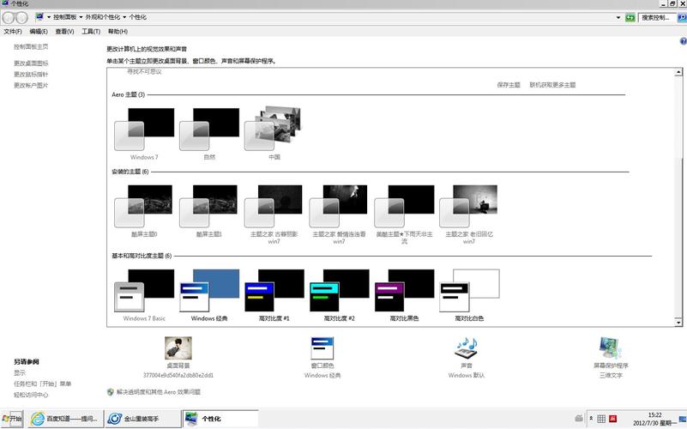Click the shield icon beside Aero troubleshooting link
Viewport: 687px width, 429px height.
(x=111, y=392)
